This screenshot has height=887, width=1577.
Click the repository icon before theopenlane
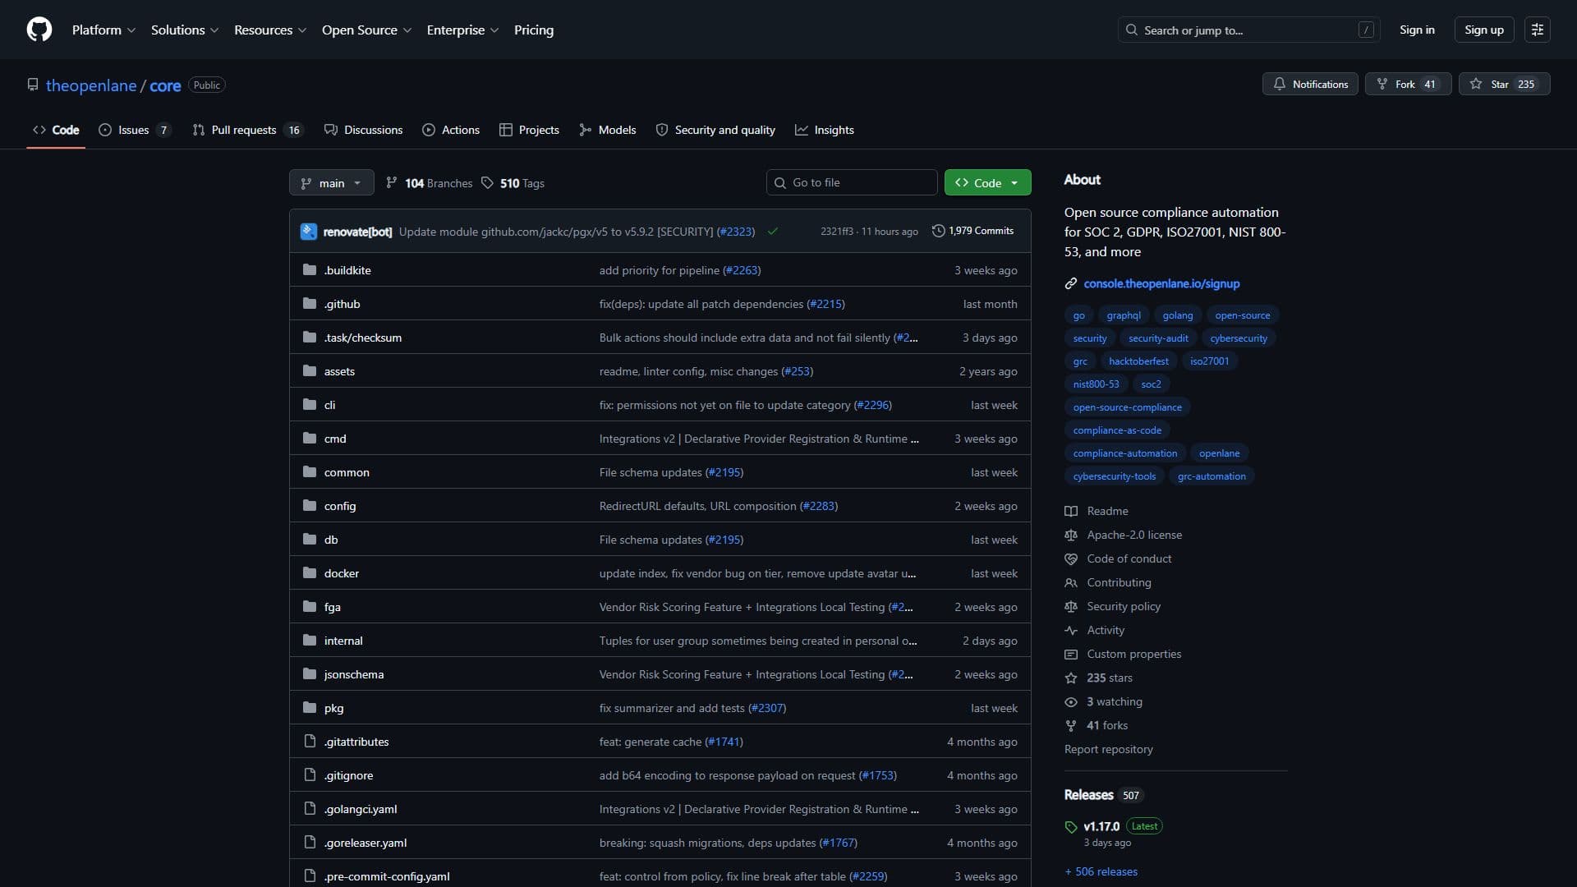[x=33, y=85]
